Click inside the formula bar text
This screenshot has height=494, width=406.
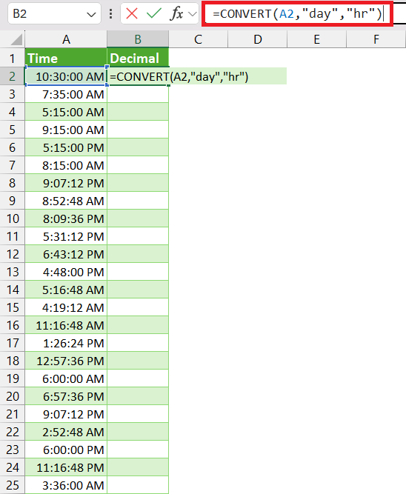click(x=297, y=14)
